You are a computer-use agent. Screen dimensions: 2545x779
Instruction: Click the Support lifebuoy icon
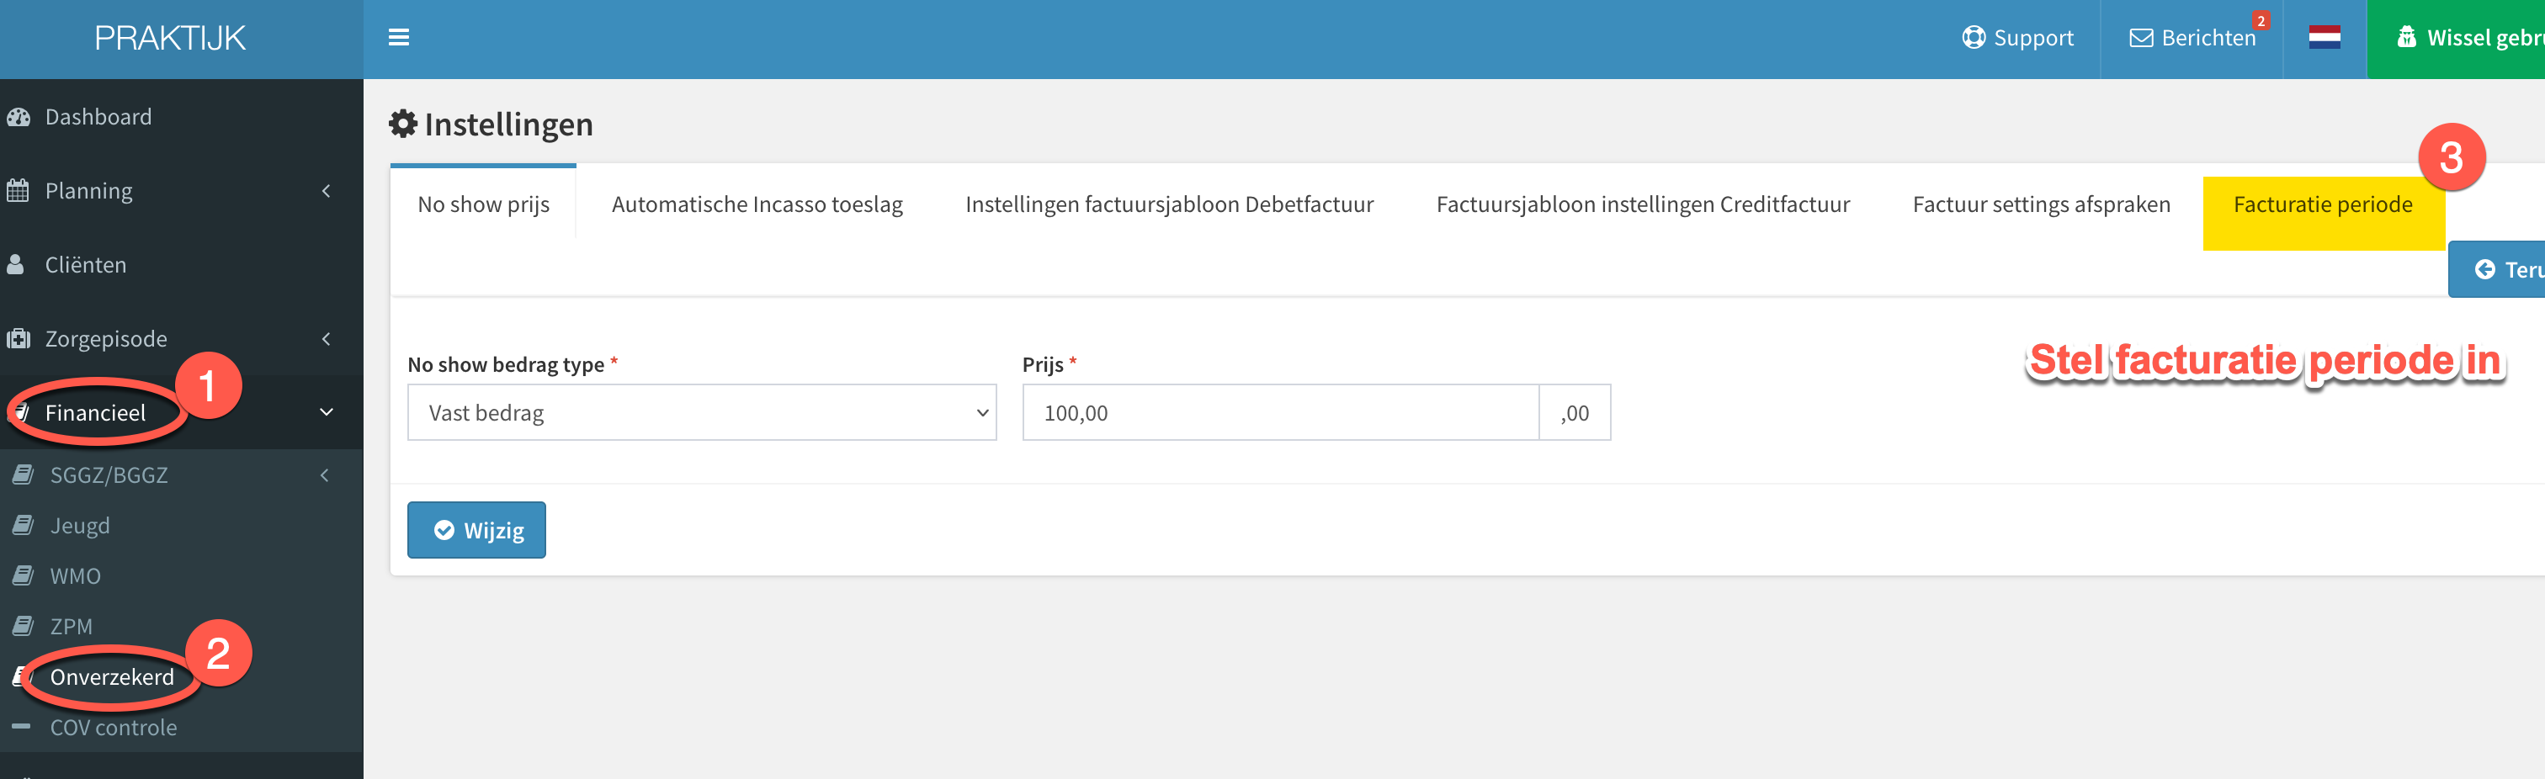click(x=1973, y=38)
